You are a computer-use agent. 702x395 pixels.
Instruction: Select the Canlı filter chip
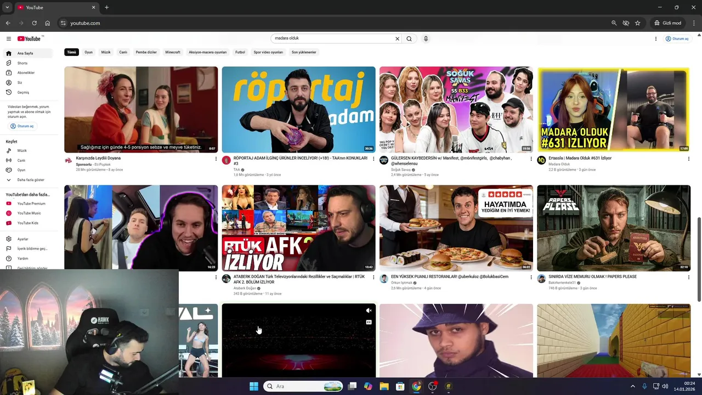123,52
